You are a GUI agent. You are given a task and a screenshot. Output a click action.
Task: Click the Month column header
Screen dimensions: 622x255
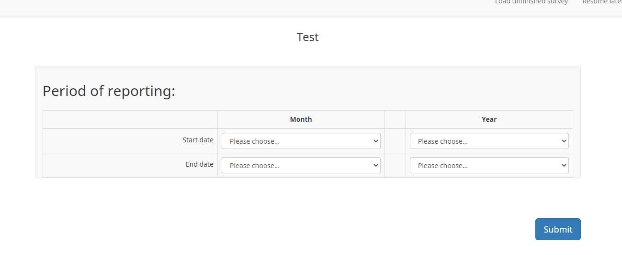(301, 119)
